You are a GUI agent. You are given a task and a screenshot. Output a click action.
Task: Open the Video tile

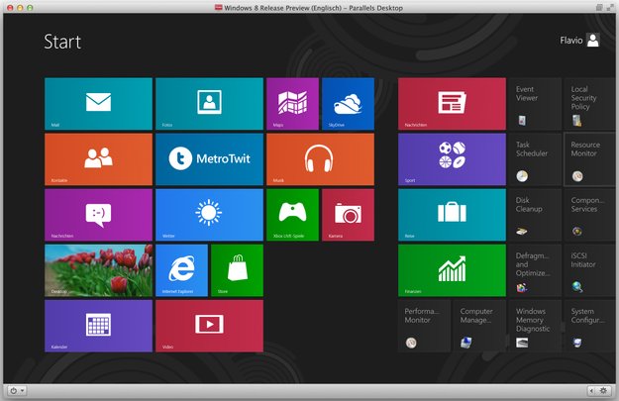click(x=209, y=326)
